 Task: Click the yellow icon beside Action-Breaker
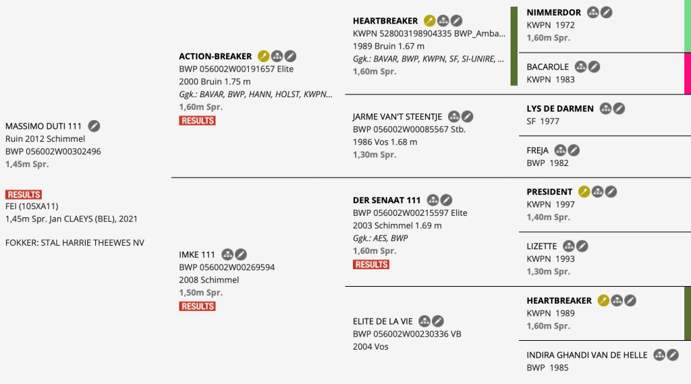coord(263,56)
